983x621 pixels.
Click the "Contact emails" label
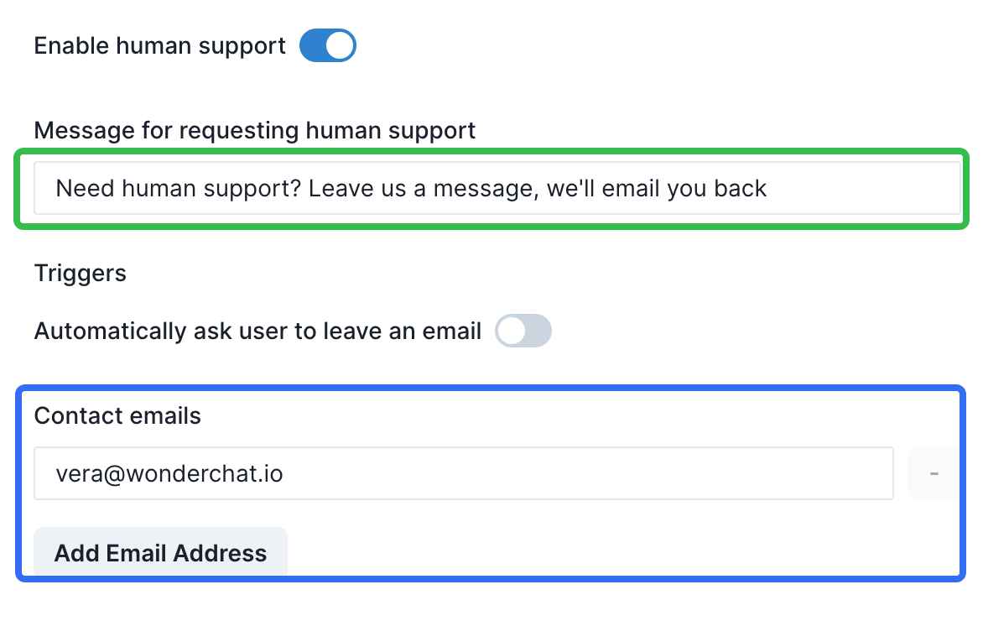click(x=117, y=416)
